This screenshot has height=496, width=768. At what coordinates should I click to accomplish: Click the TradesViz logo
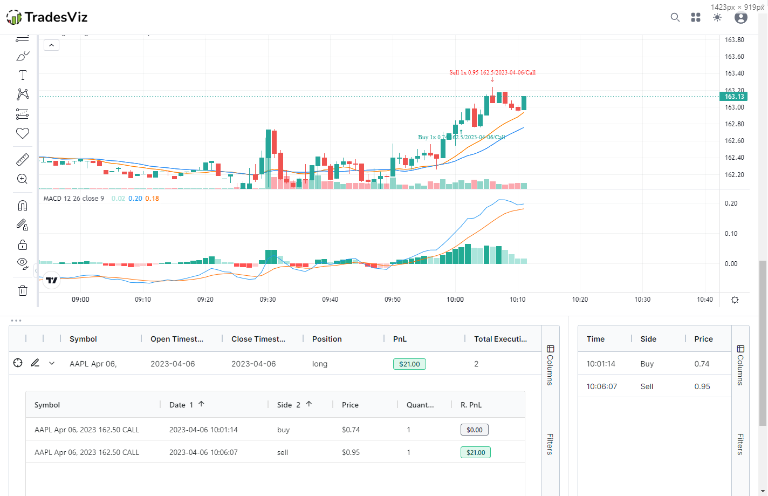pyautogui.click(x=47, y=17)
